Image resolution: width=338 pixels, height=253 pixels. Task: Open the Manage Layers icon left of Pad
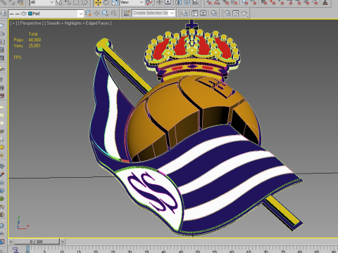pyautogui.click(x=4, y=13)
